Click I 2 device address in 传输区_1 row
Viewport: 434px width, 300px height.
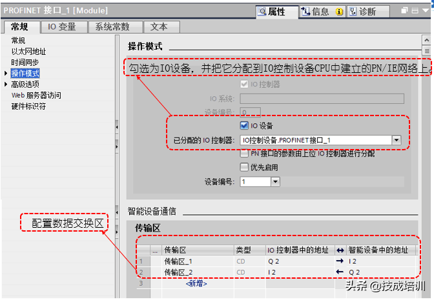pyautogui.click(x=353, y=261)
